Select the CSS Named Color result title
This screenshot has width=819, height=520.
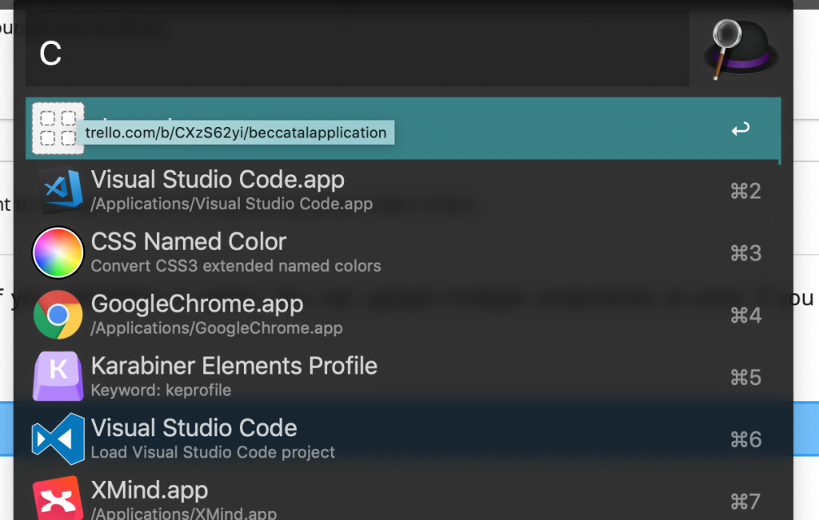tap(189, 242)
